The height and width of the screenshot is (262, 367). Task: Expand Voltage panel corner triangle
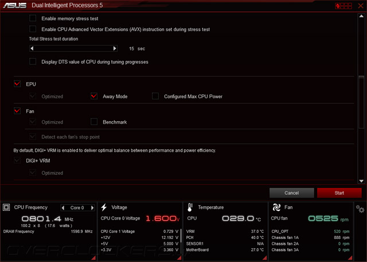tap(179, 258)
